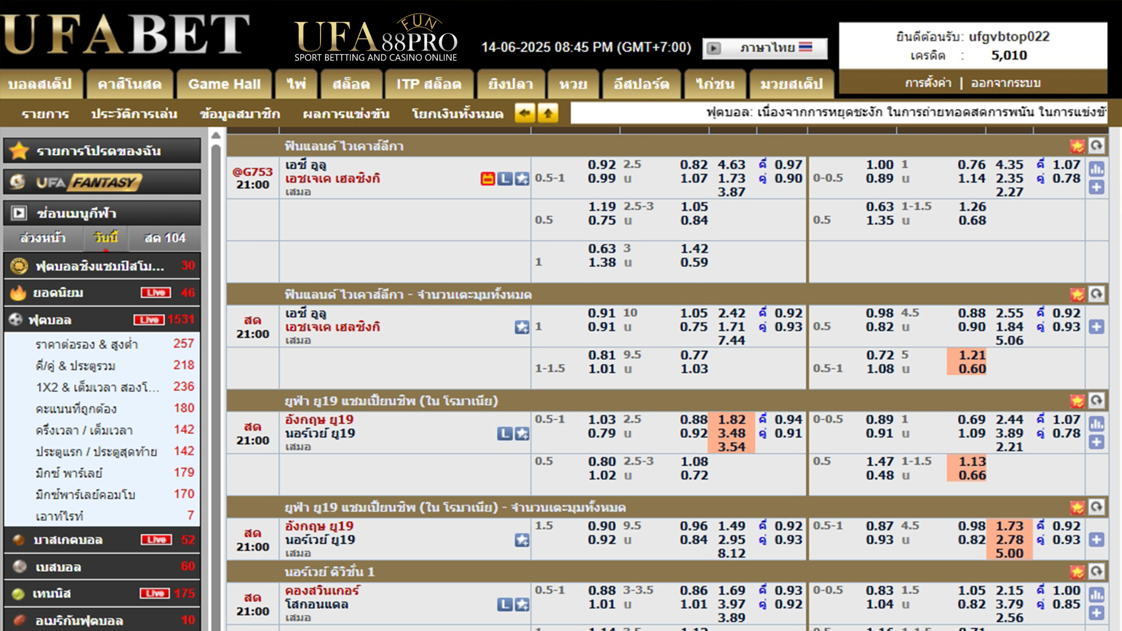Open the ITP สล็อต tab
The width and height of the screenshot is (1122, 631).
[429, 84]
